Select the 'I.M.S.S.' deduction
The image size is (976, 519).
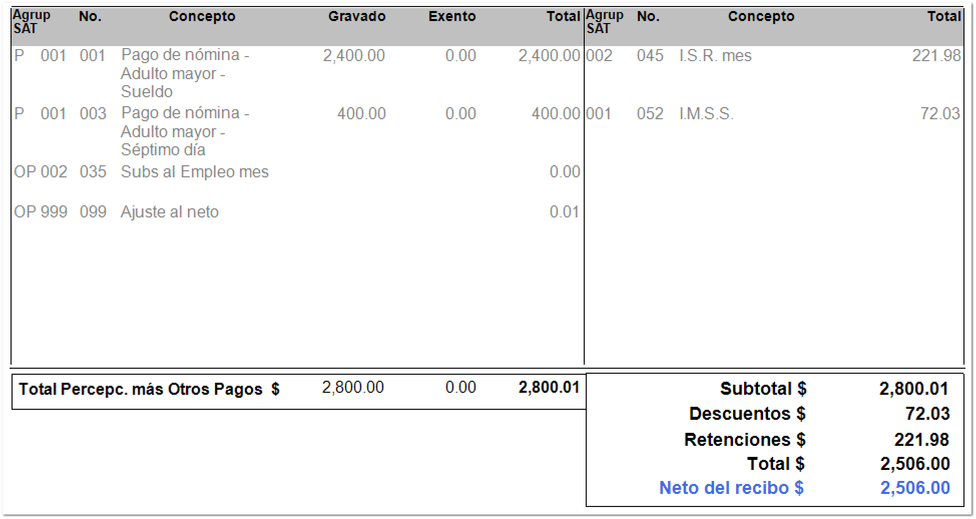click(x=706, y=114)
